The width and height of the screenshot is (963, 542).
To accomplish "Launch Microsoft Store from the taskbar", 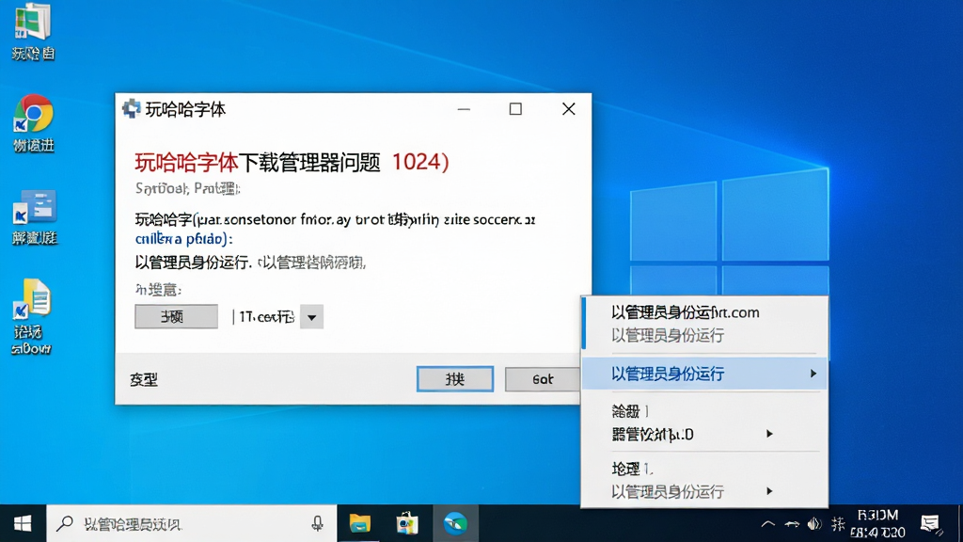I will click(407, 523).
